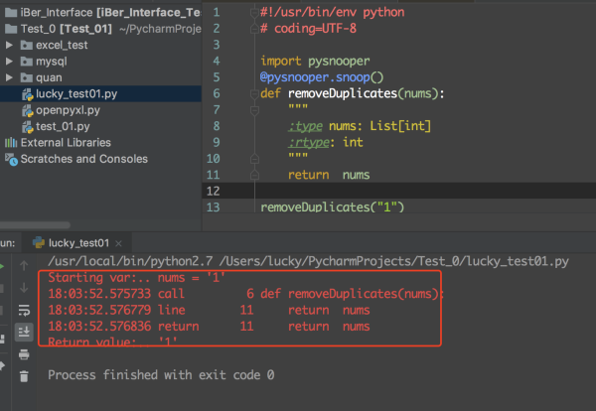Screen dimensions: 596x411
Task: Select the excel_test folder
Action: 62,46
